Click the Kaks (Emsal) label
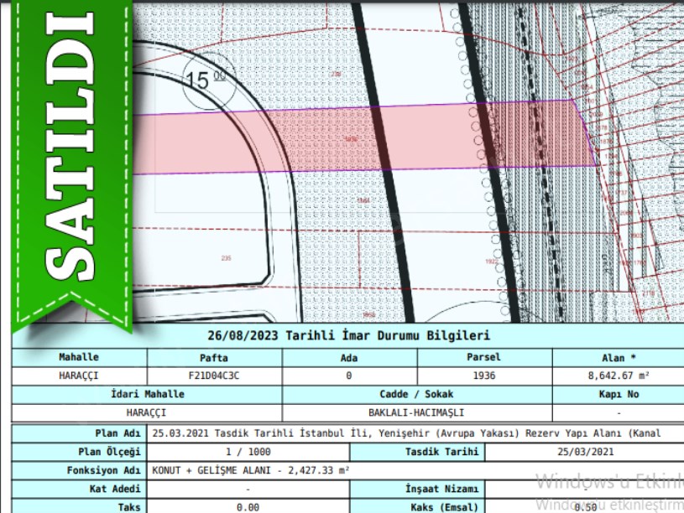 pyautogui.click(x=443, y=507)
